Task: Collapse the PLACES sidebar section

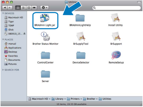Action: pos(3,39)
